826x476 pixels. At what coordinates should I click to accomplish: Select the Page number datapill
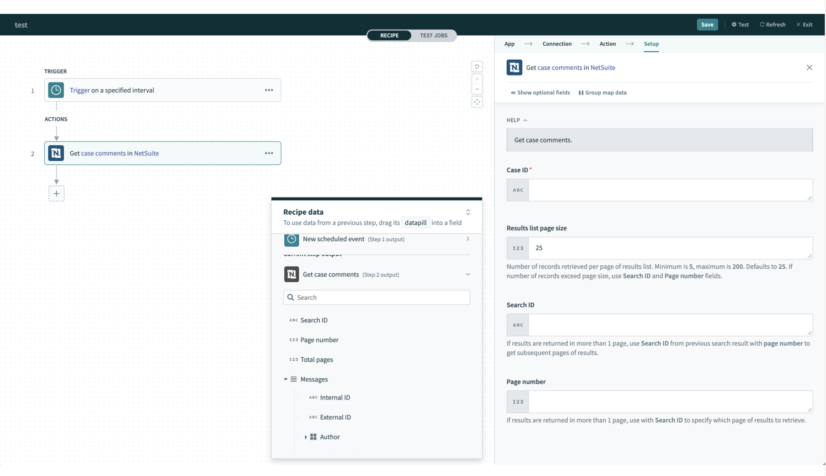[319, 340]
